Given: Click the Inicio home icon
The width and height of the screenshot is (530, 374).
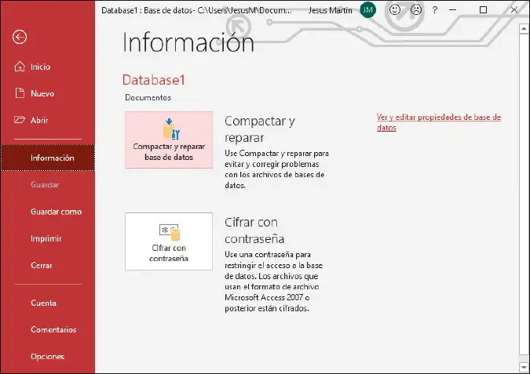Looking at the screenshot, I should tap(20, 66).
